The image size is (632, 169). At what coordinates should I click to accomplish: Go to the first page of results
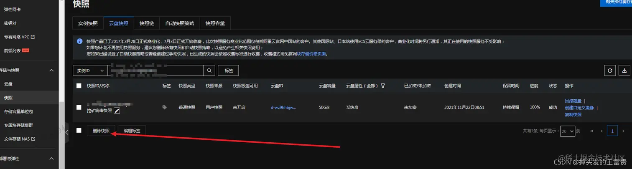click(592, 131)
